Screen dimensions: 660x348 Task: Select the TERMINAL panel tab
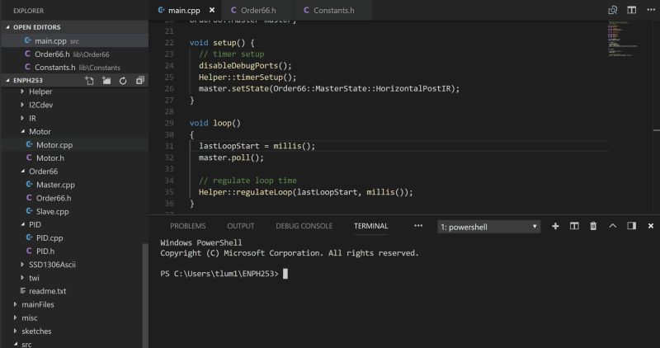coord(370,226)
